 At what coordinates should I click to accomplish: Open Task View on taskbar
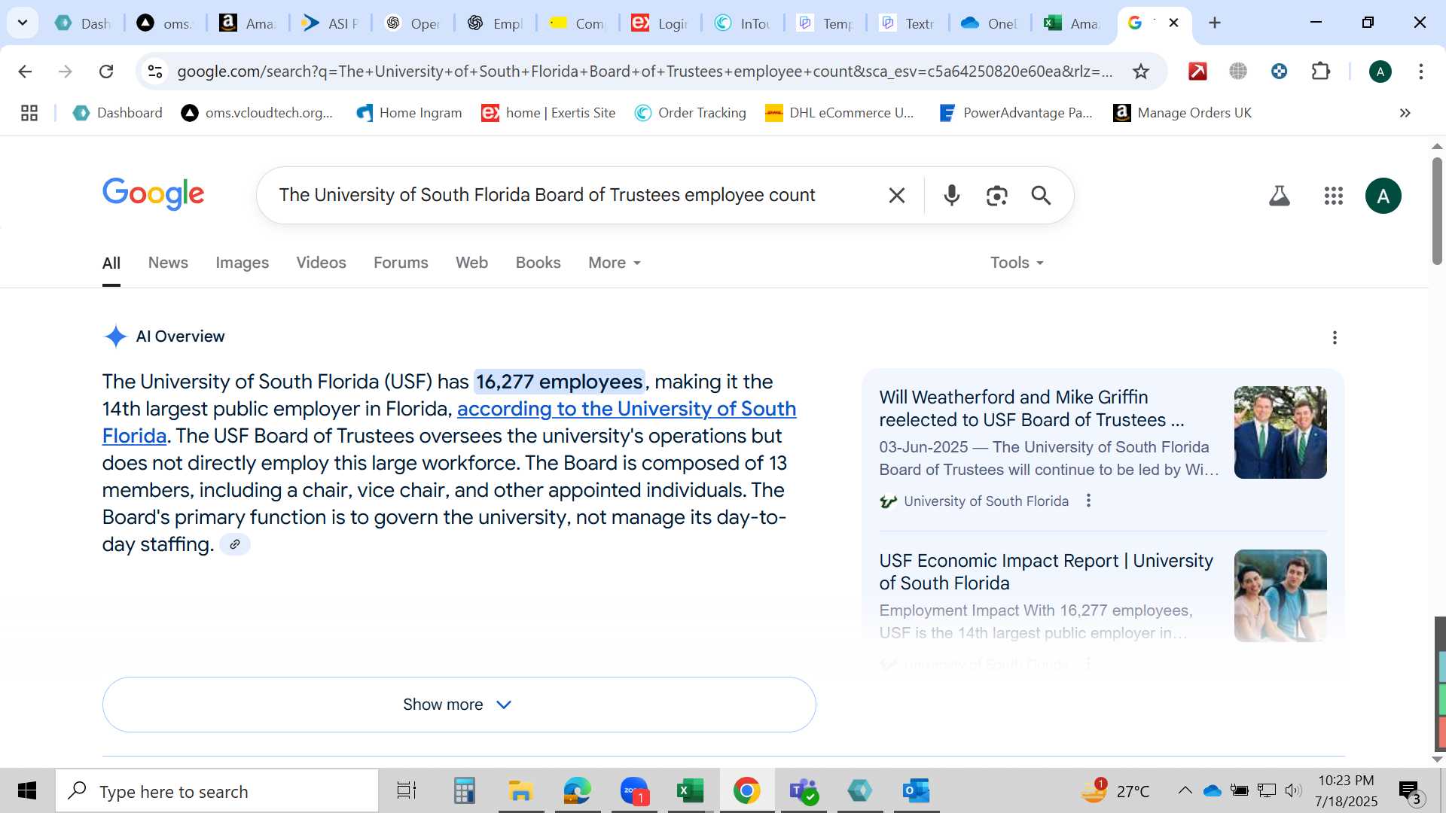click(407, 791)
